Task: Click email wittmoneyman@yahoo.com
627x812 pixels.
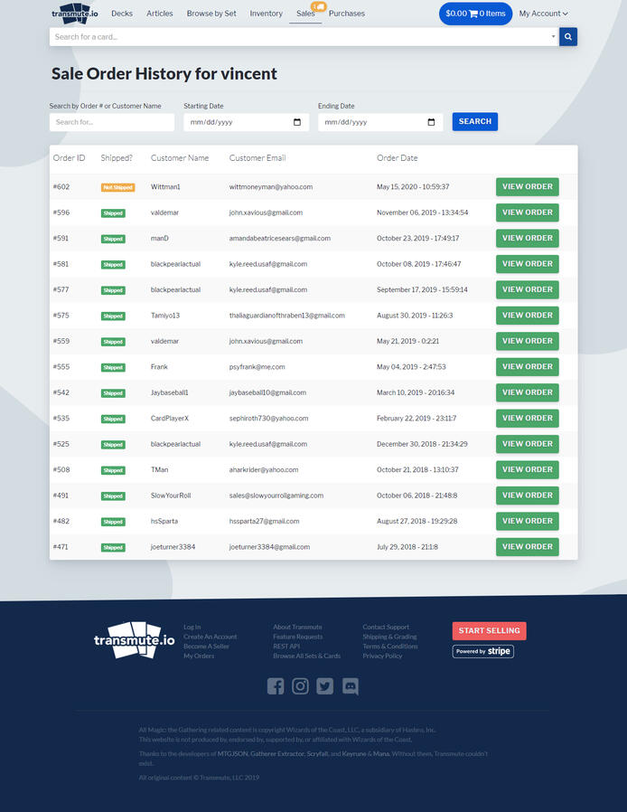Action: (270, 187)
